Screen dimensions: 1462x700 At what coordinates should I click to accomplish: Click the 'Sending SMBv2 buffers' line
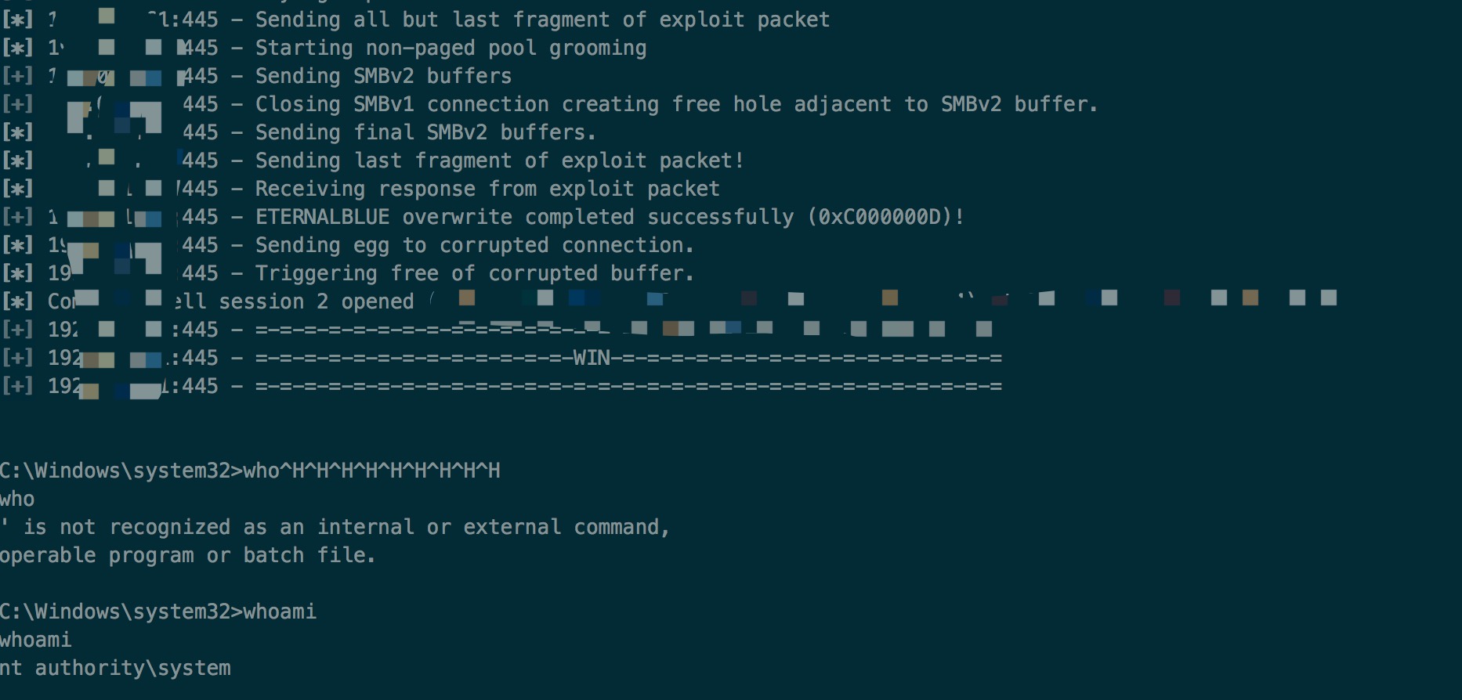point(383,76)
